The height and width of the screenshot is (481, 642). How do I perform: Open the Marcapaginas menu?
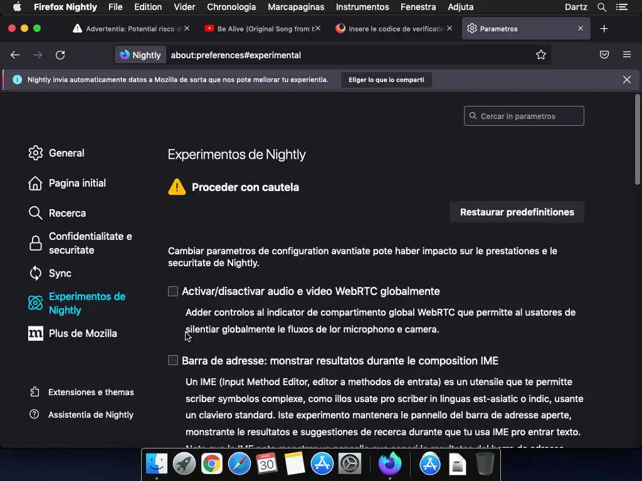pos(296,7)
